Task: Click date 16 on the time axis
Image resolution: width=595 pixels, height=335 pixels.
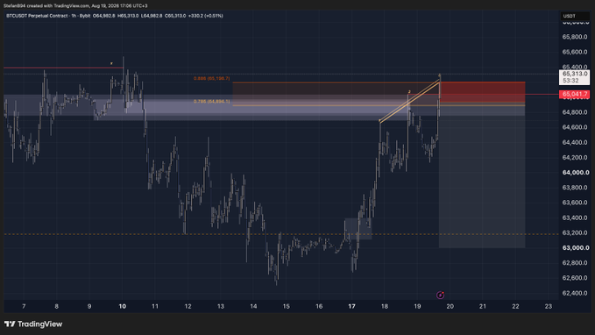Action: tap(319, 306)
